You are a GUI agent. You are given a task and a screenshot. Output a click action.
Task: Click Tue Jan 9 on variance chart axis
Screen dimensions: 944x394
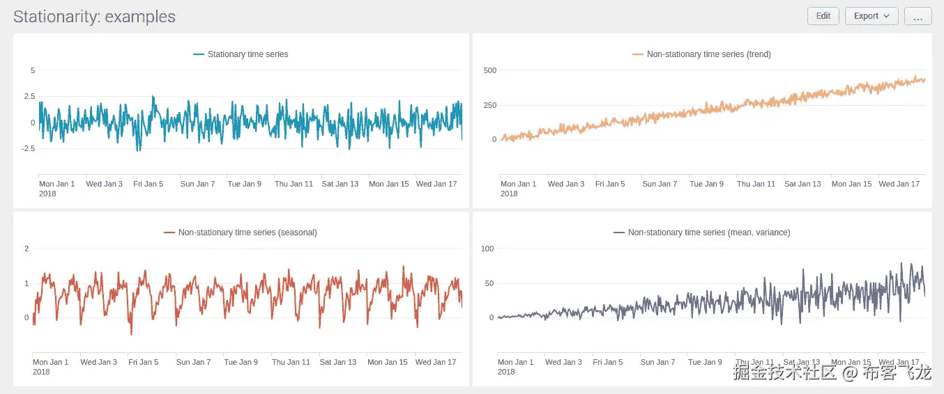pos(705,362)
